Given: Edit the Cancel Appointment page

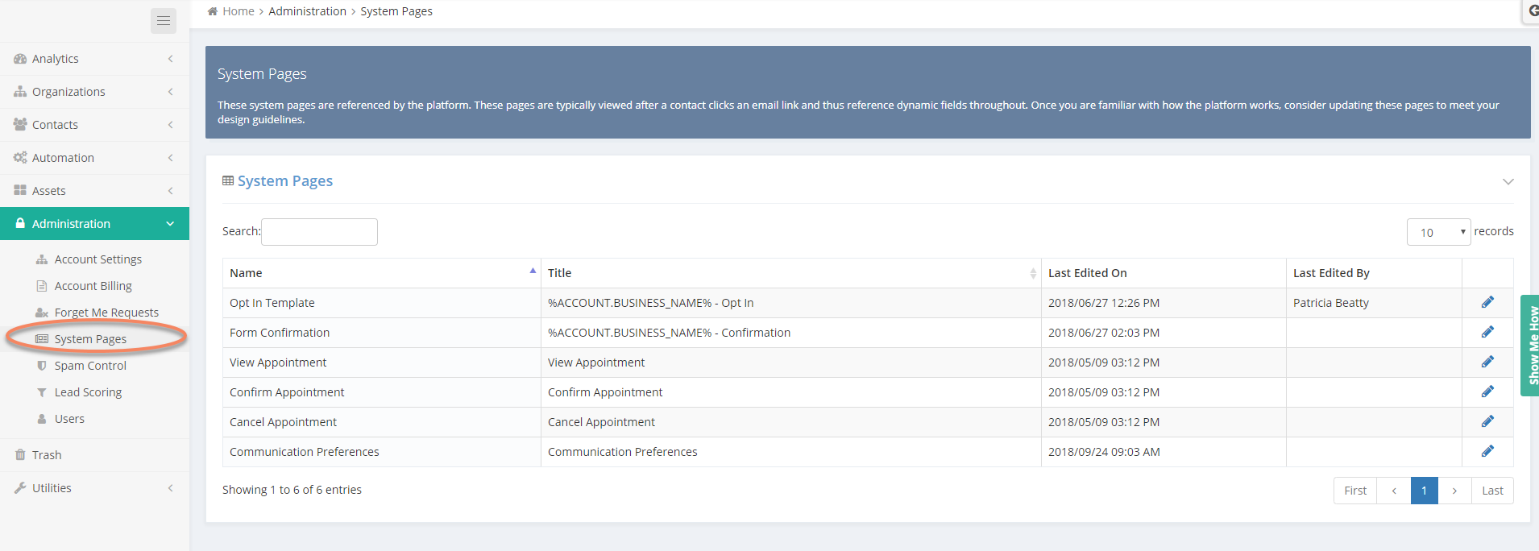Looking at the screenshot, I should point(1487,421).
